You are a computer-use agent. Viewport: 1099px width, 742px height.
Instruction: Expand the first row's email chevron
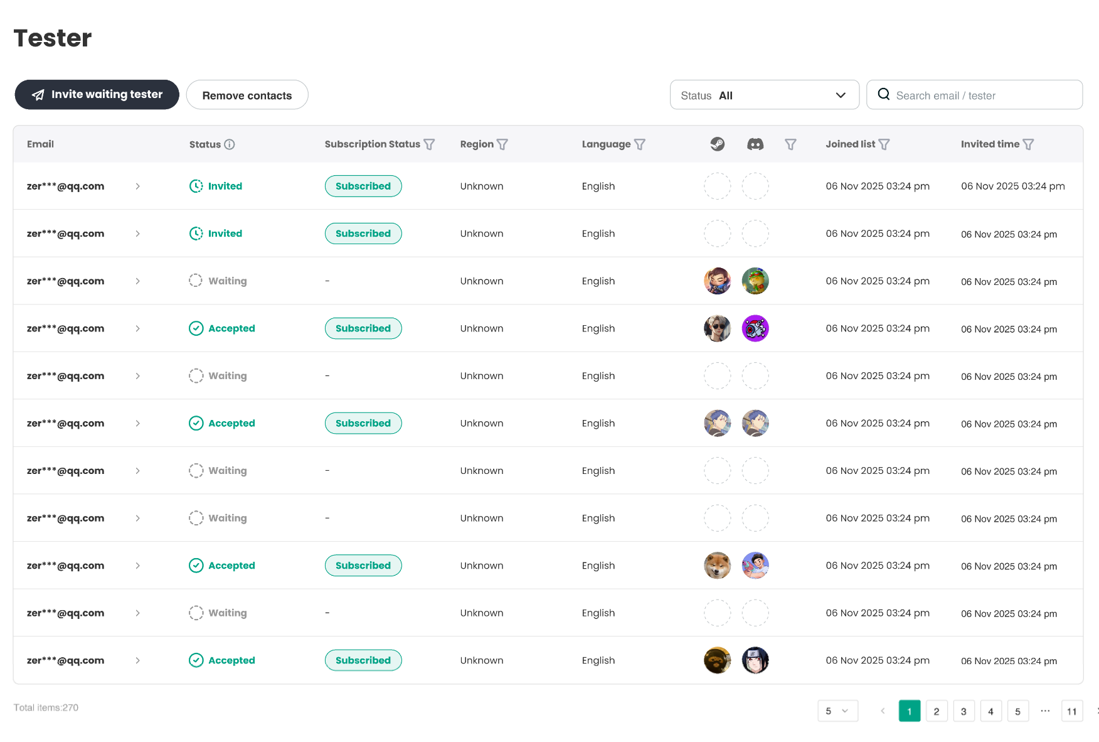(x=137, y=186)
